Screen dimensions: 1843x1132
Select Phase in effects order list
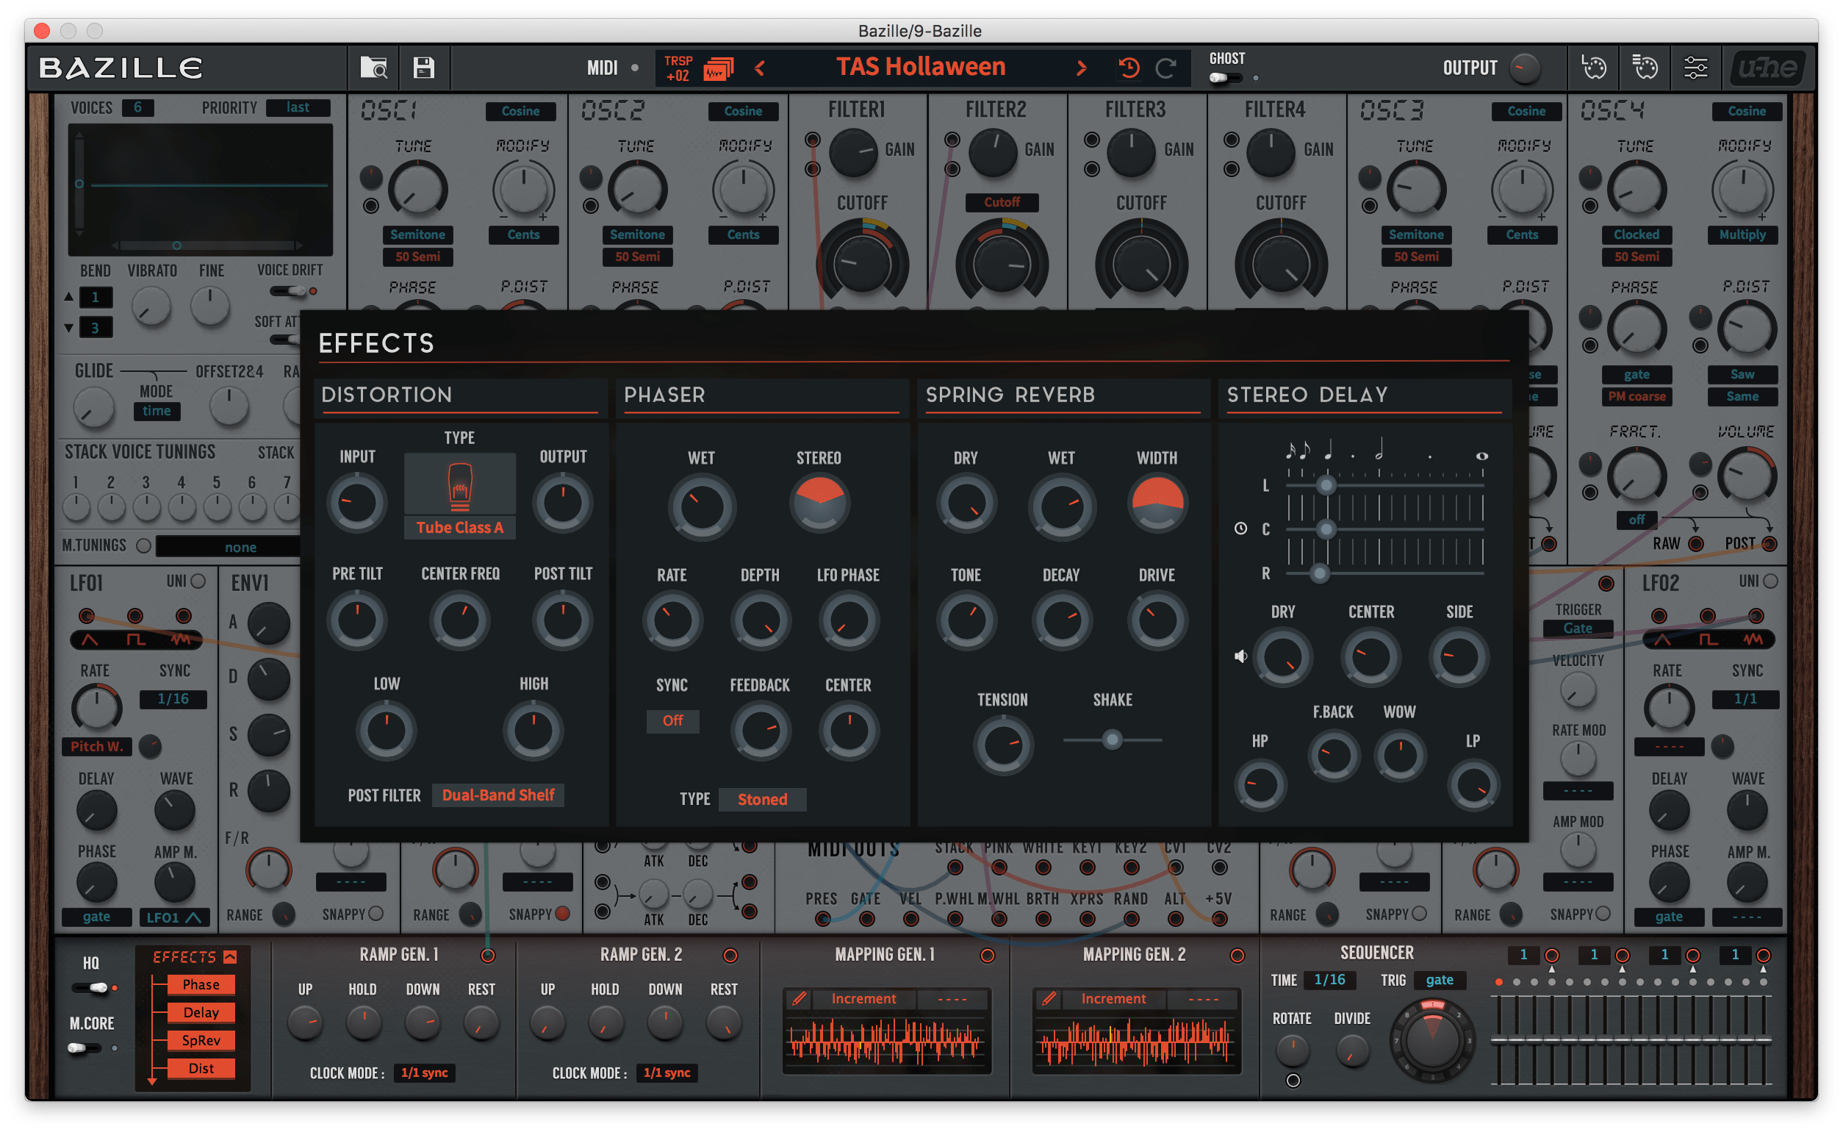coord(201,984)
